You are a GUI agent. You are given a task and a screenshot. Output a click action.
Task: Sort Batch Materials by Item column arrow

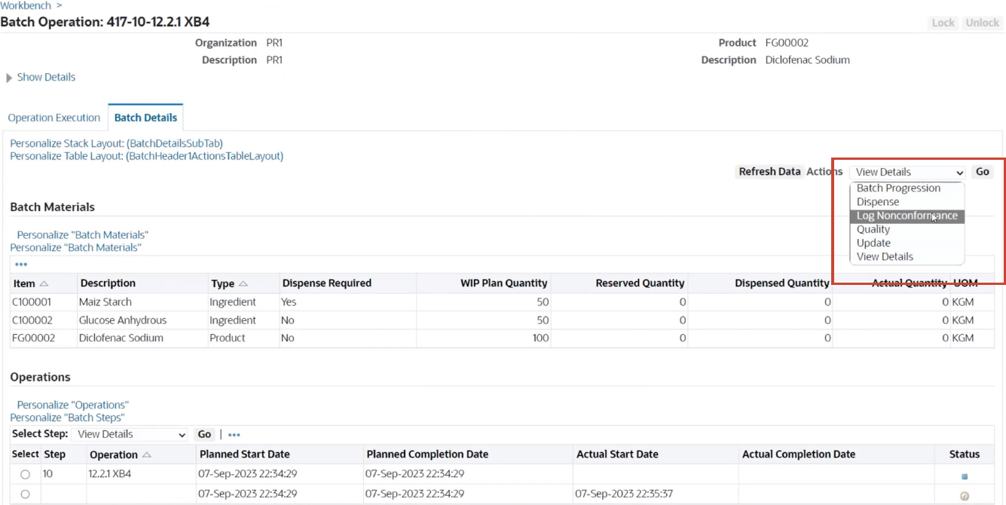tap(44, 283)
